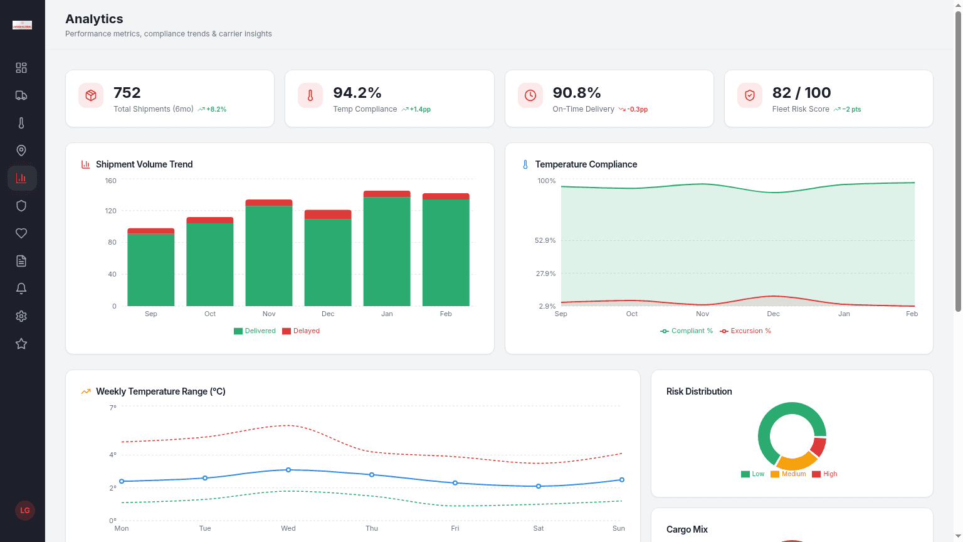The image size is (963, 542).
Task: Open the heart icon in sidebar
Action: [21, 233]
